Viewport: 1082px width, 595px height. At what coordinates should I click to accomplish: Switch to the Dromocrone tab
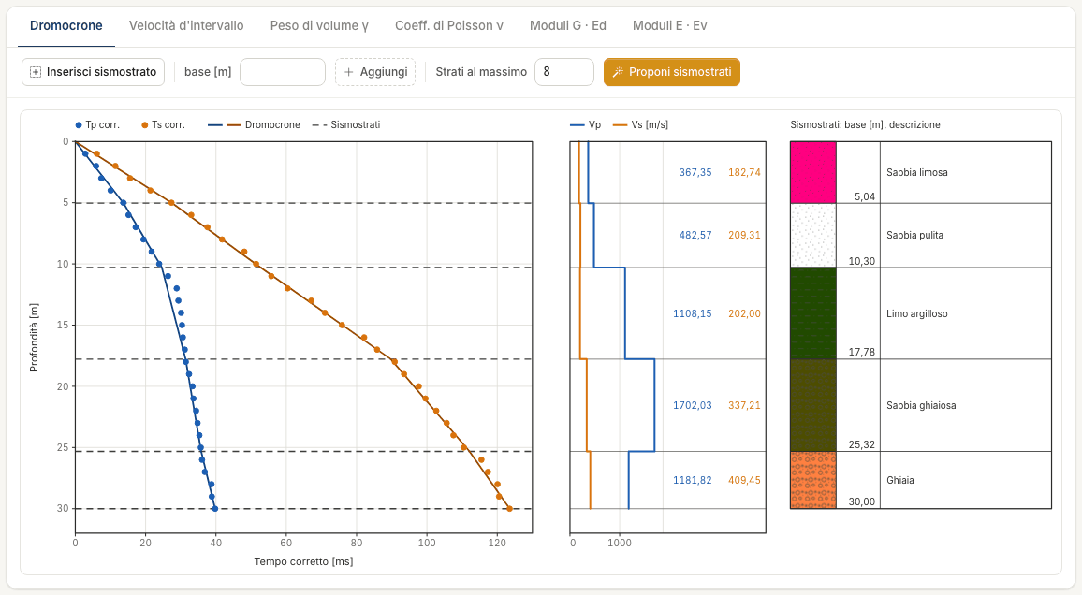66,25
